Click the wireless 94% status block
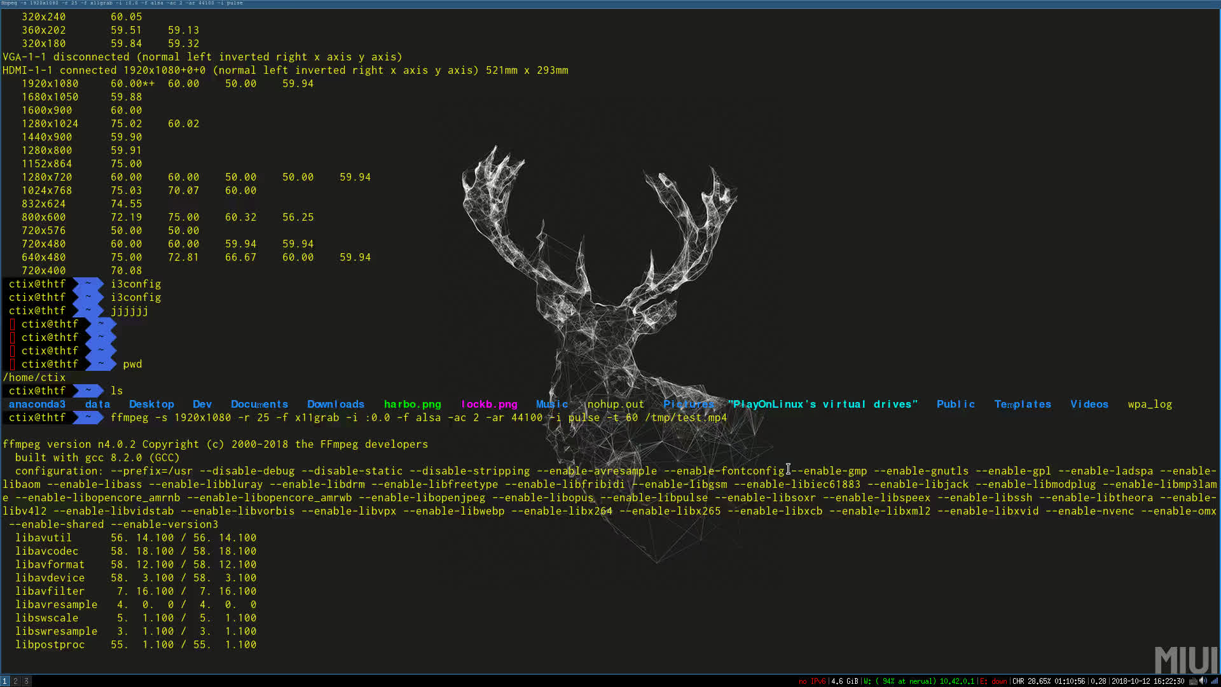Screen dimensions: 1221x687 click(x=918, y=681)
